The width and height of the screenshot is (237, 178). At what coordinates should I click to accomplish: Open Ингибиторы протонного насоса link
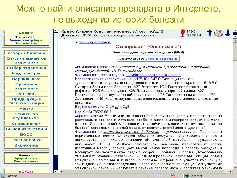153,75
